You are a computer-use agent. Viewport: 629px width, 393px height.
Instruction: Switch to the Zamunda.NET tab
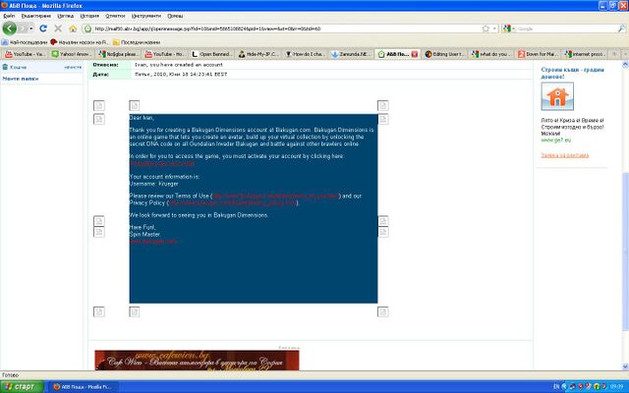point(350,53)
